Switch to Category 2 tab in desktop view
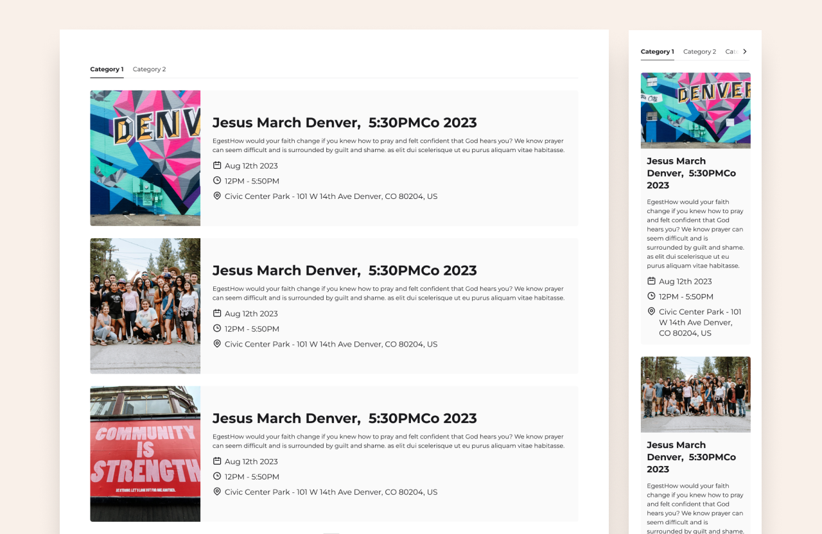The width and height of the screenshot is (822, 534). (x=149, y=69)
